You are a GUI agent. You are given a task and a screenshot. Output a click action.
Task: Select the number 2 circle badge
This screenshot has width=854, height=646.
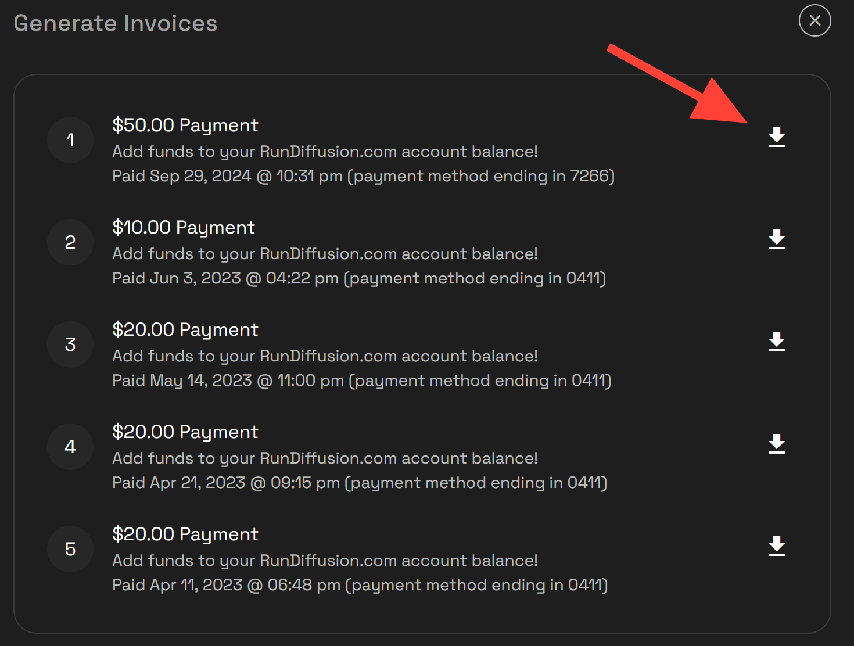pyautogui.click(x=70, y=242)
